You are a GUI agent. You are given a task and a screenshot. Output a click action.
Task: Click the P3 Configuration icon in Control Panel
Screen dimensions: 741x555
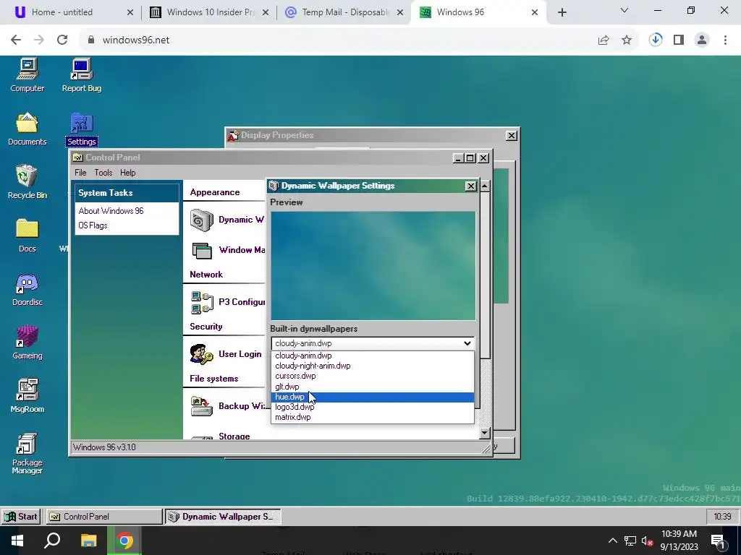[202, 303]
